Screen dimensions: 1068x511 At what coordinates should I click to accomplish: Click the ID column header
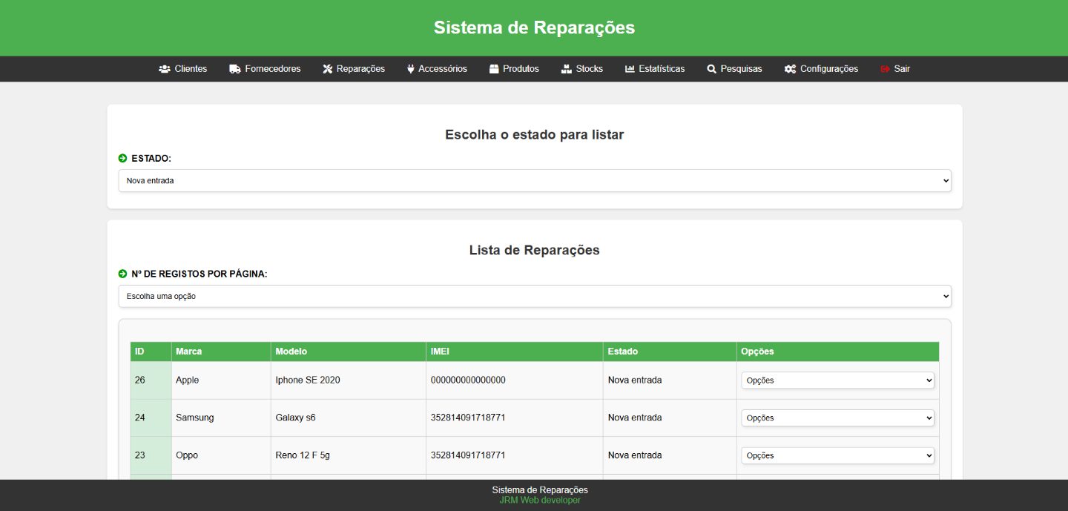[x=151, y=352]
